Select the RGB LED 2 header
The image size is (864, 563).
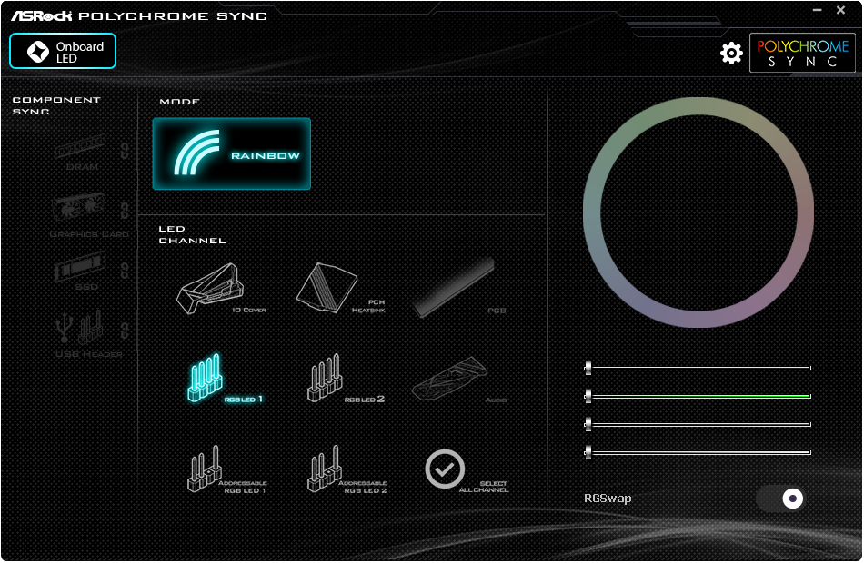click(345, 379)
